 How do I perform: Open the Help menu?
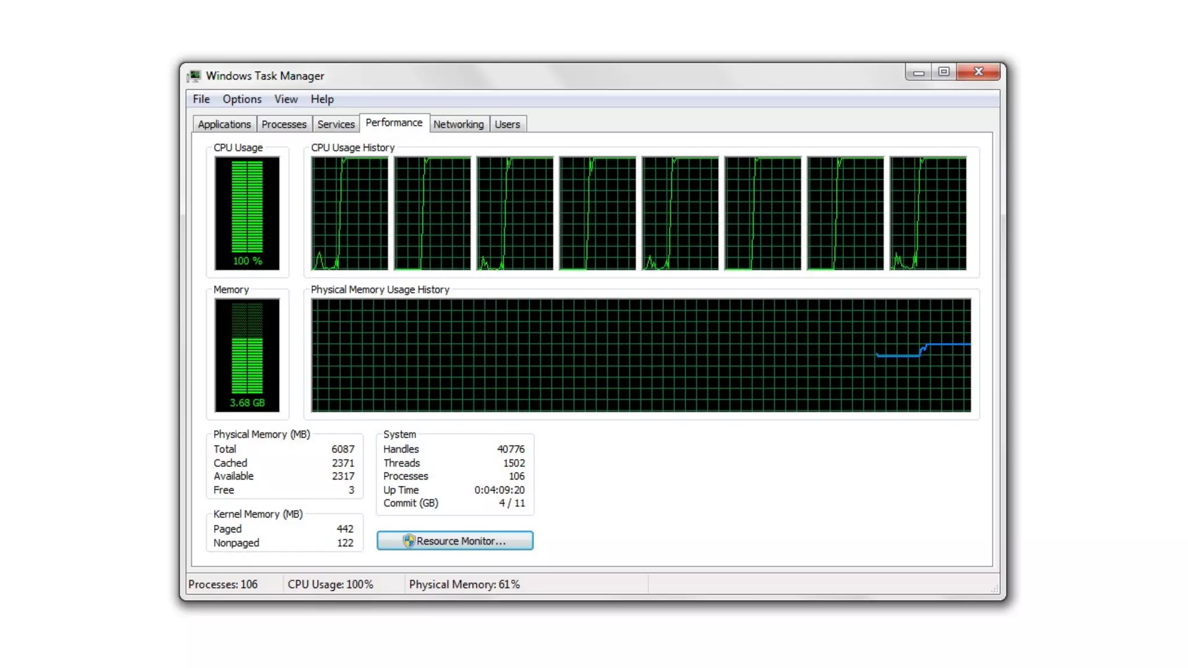point(322,99)
